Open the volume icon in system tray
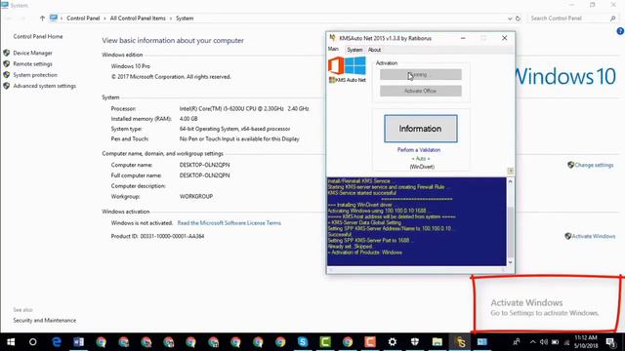Viewport: 625px width, 351px height. tap(544, 342)
